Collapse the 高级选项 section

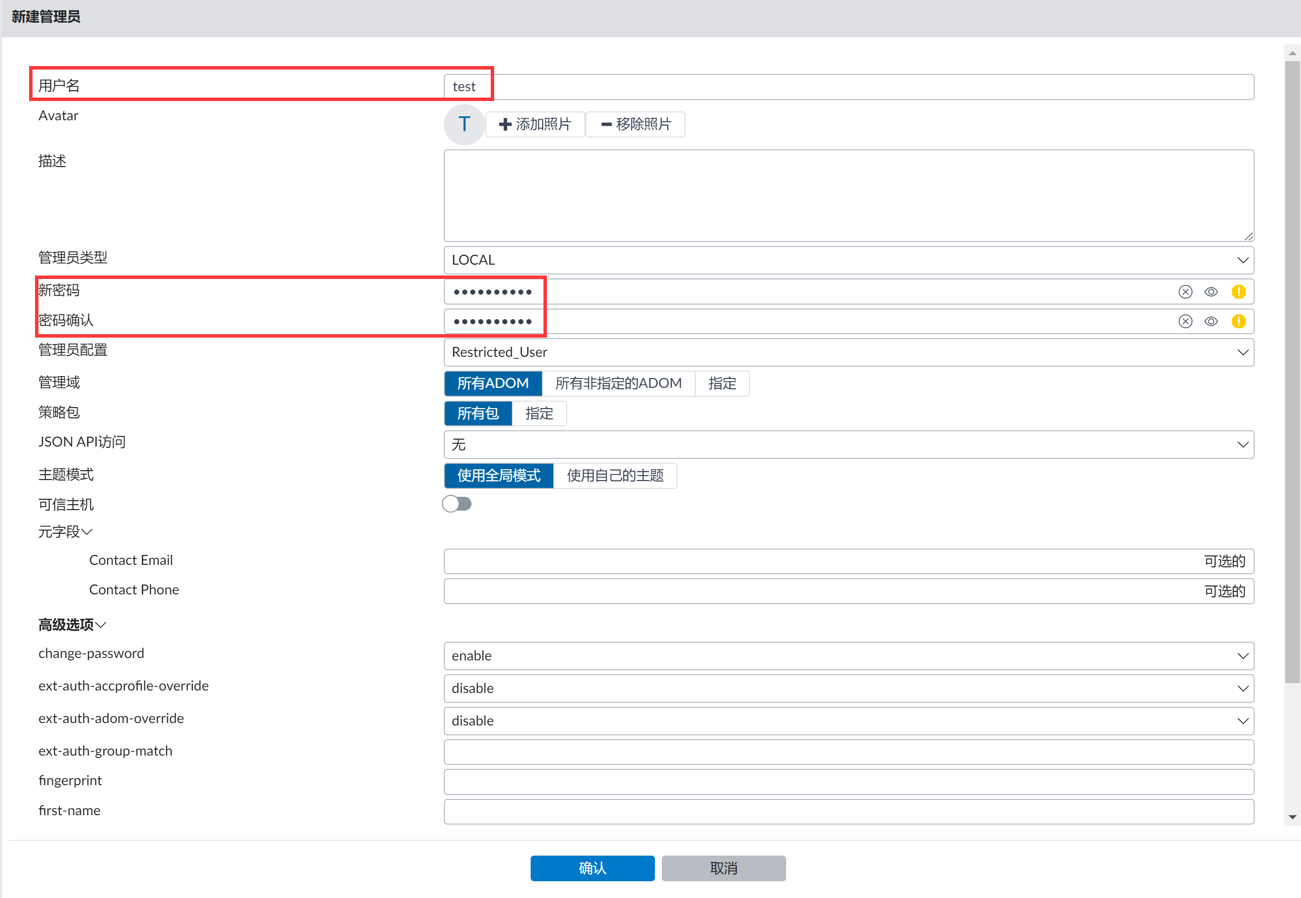(72, 624)
